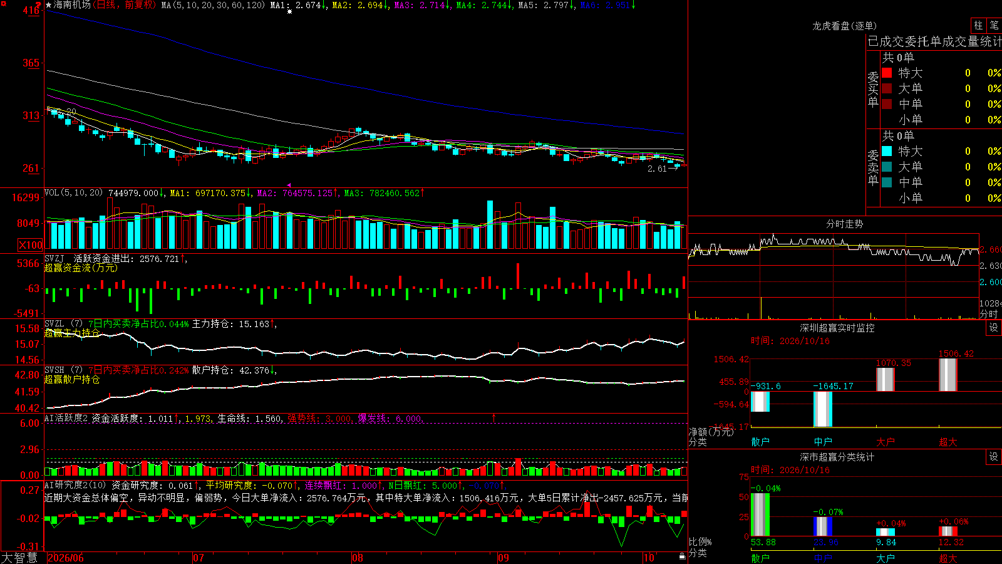
Task: Select 中户 category in 深圳超赢实时监控 chart
Action: click(x=823, y=442)
